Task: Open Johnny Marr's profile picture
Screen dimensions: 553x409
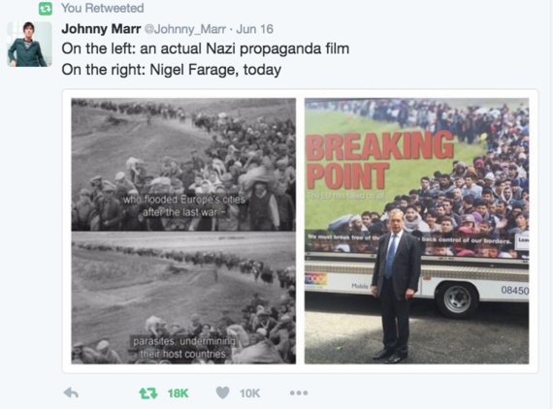Action: pos(30,44)
